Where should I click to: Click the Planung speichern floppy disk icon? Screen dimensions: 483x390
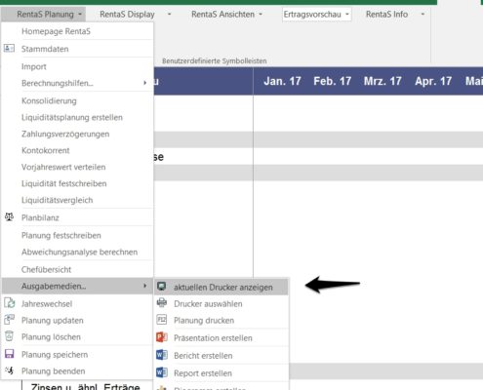pos(10,354)
